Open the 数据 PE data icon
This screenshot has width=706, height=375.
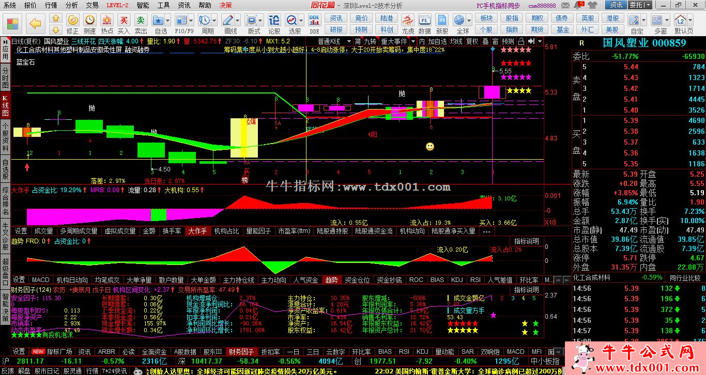tap(425, 20)
